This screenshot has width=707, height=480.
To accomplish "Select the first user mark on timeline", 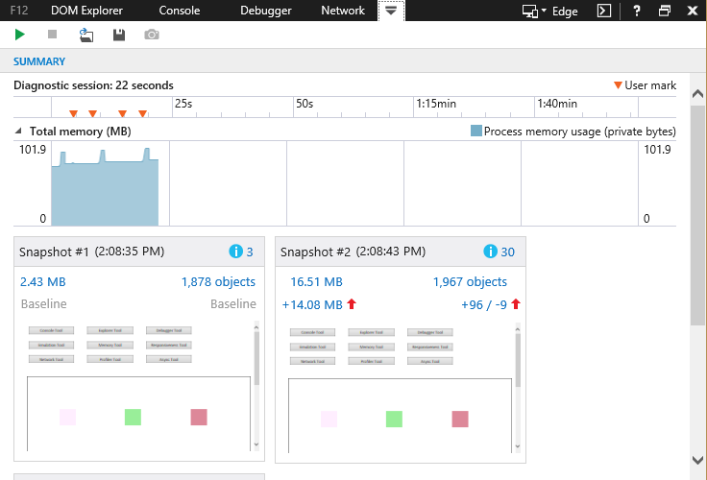I will [74, 113].
